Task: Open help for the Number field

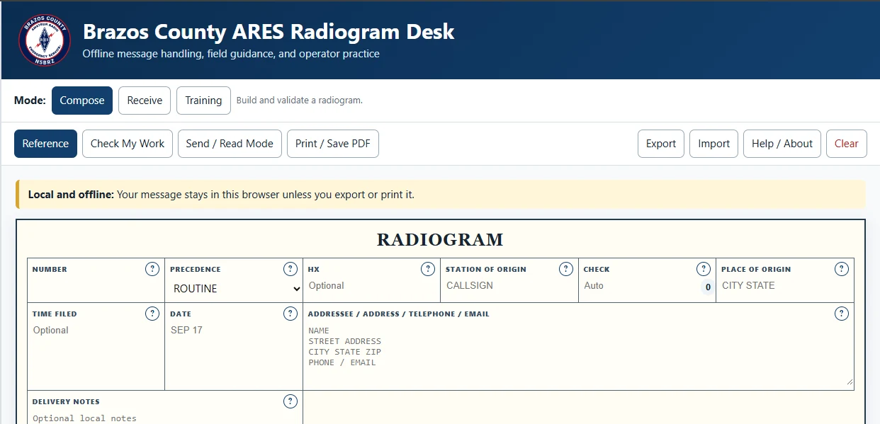Action: (x=152, y=269)
